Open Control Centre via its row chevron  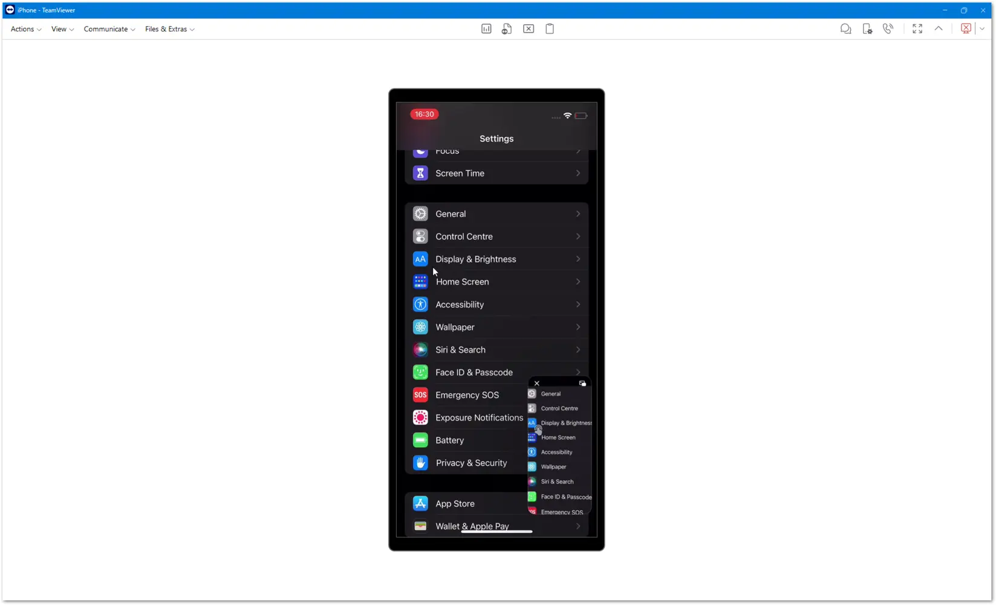[x=578, y=237]
